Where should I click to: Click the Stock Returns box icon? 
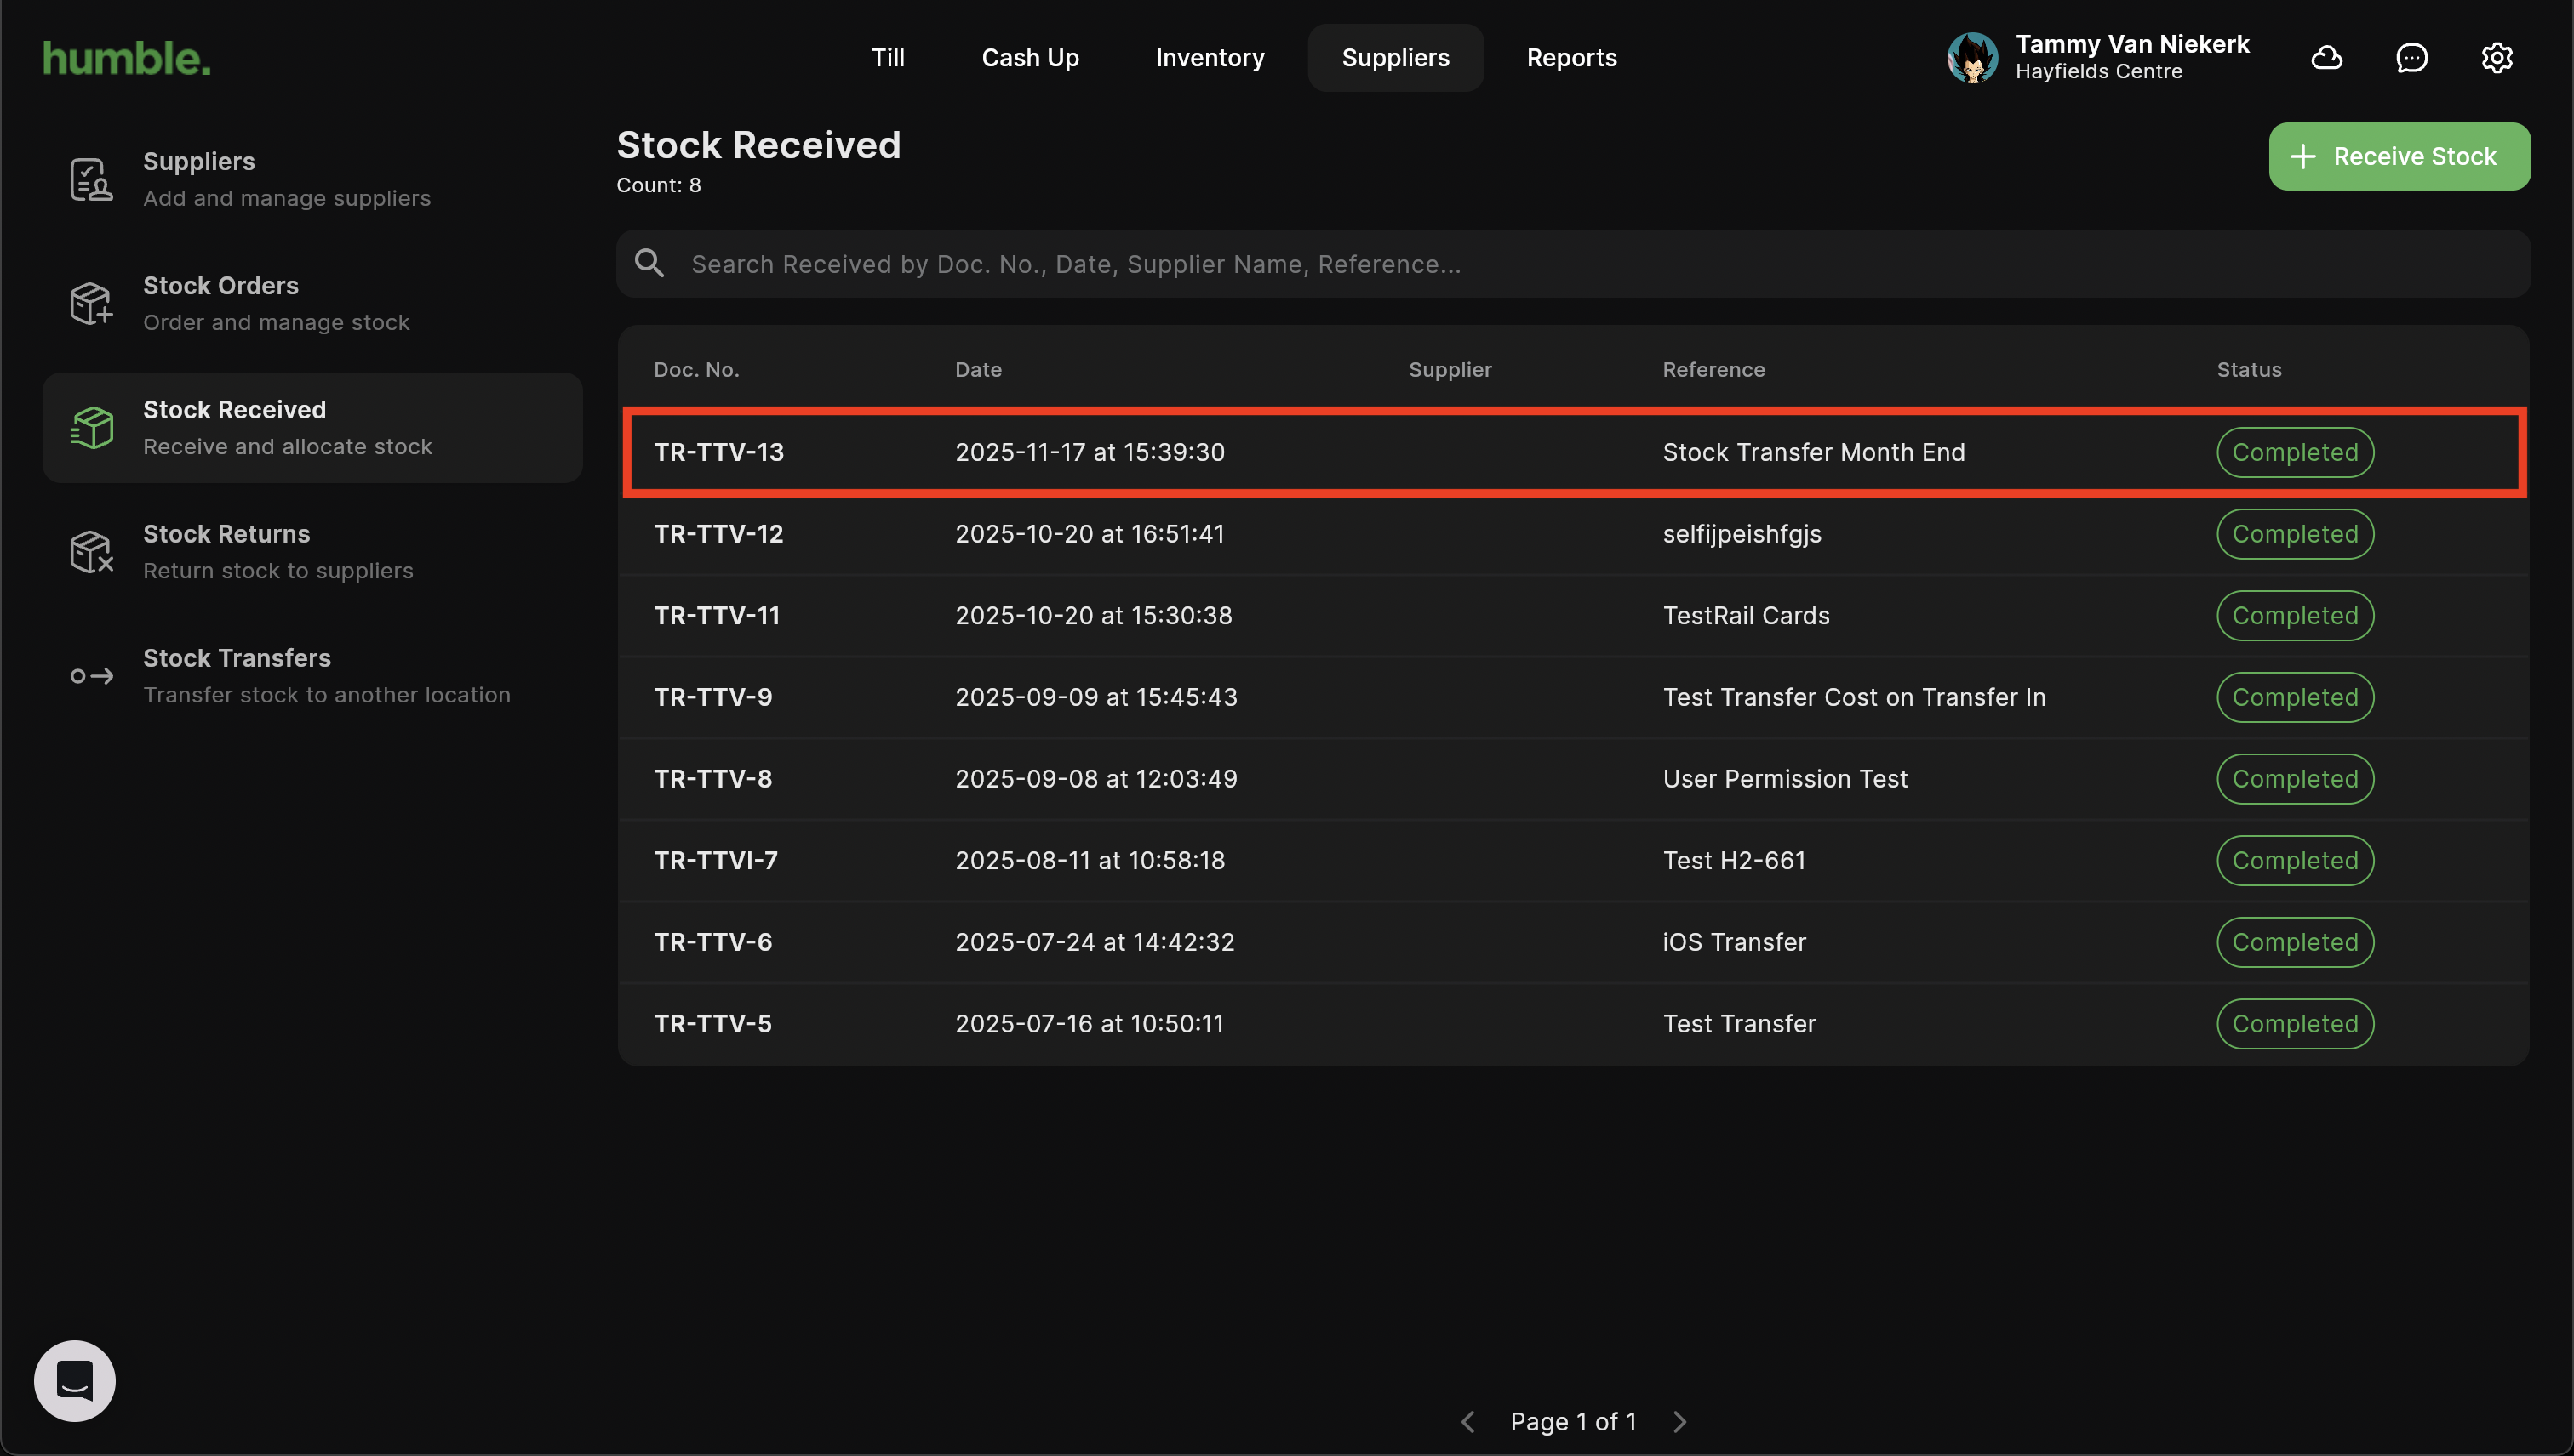91,552
